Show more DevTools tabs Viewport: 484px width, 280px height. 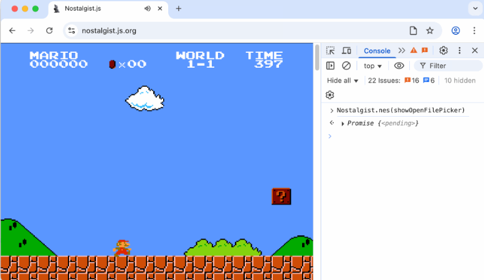tap(401, 50)
